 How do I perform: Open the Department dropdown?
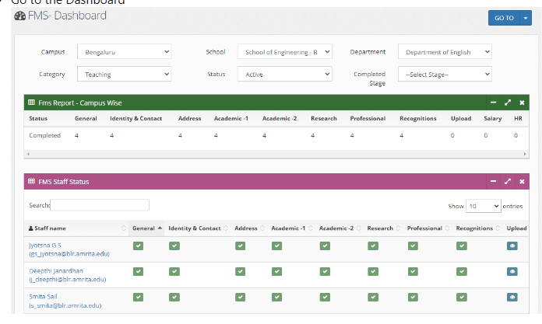445,52
